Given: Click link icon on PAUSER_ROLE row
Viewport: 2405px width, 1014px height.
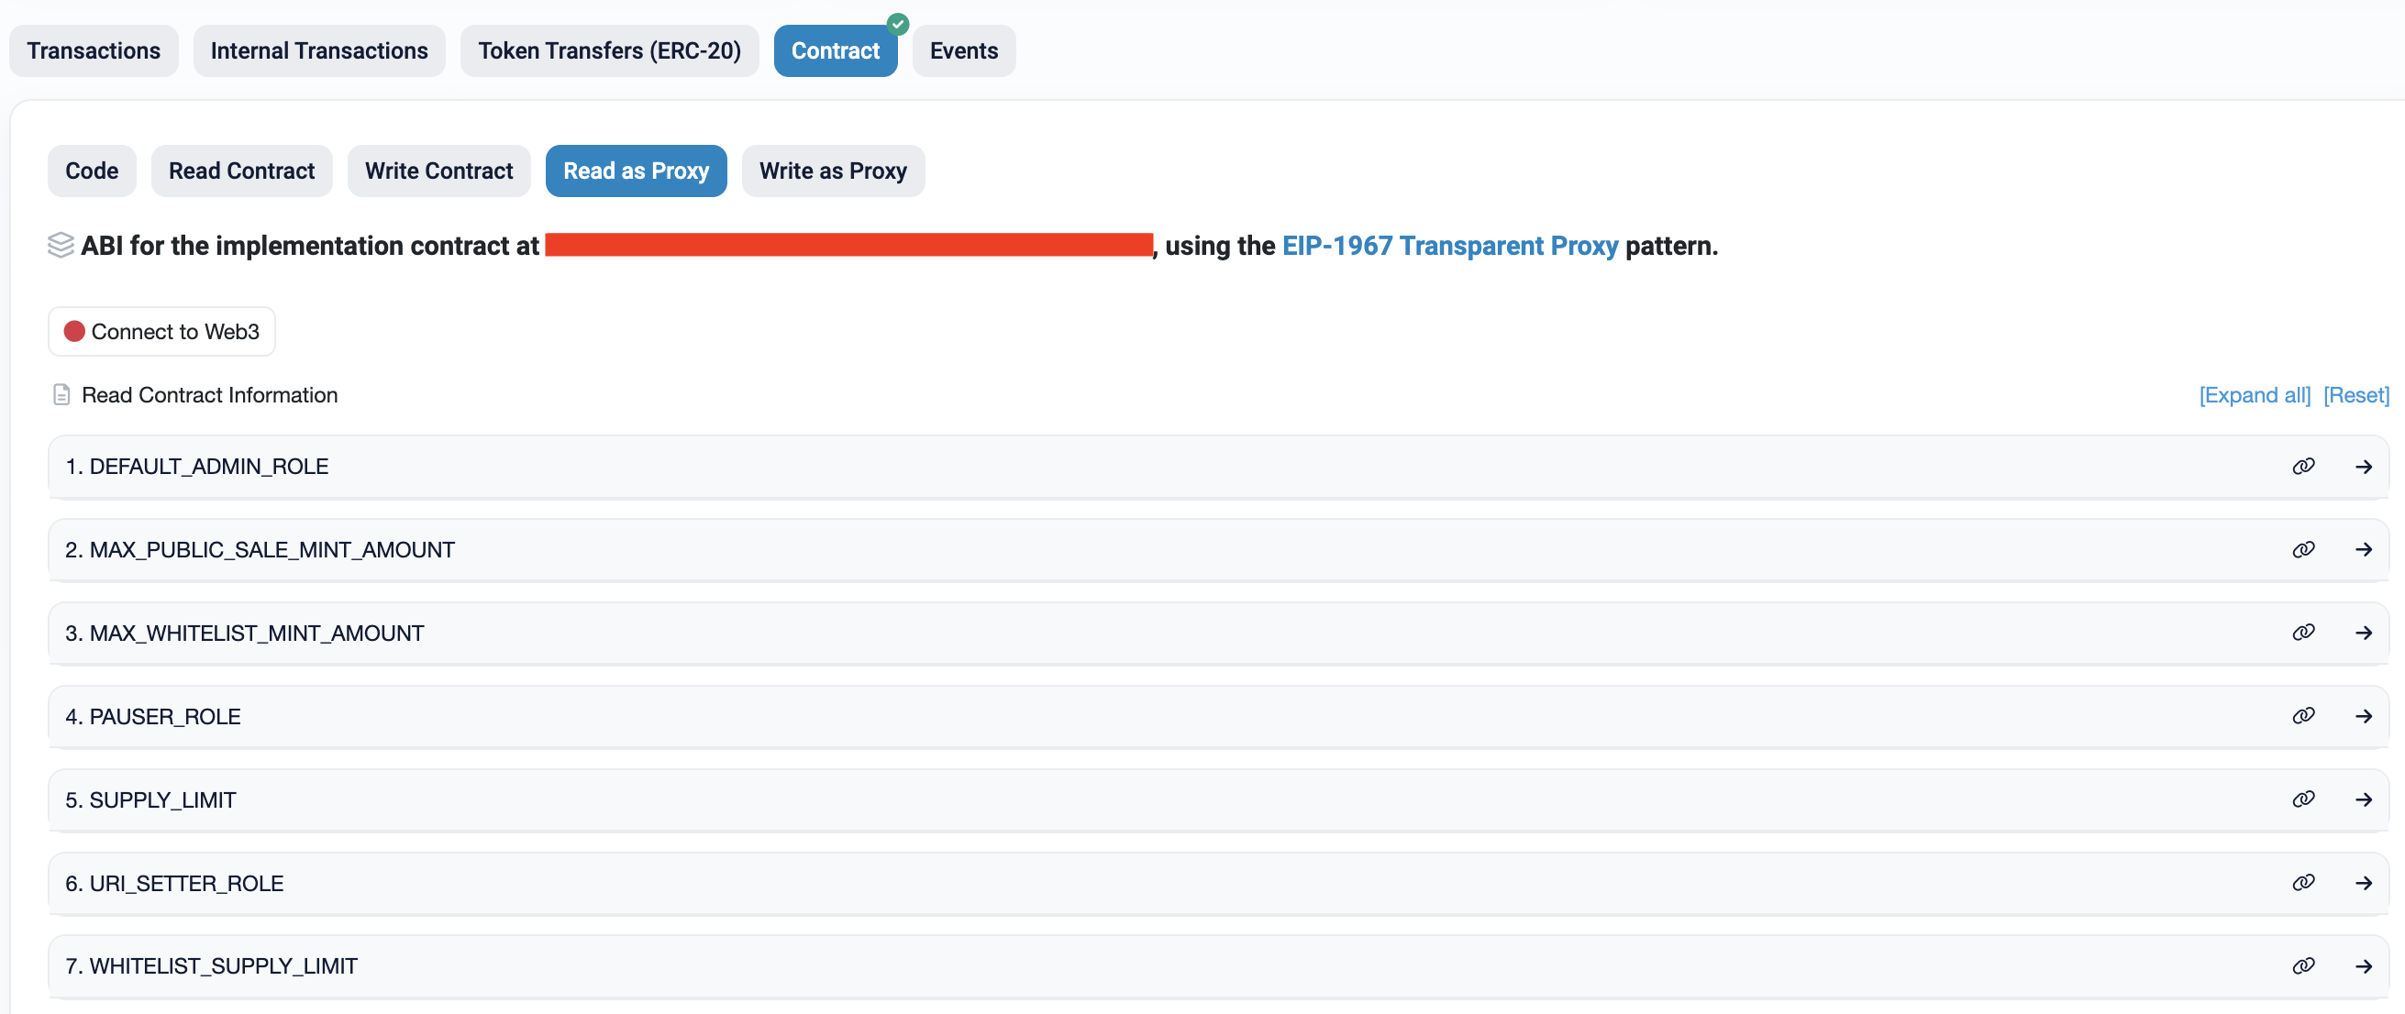Looking at the screenshot, I should tap(2303, 715).
